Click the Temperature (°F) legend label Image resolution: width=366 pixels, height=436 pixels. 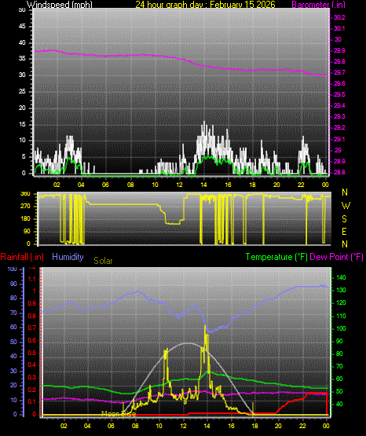click(x=276, y=257)
